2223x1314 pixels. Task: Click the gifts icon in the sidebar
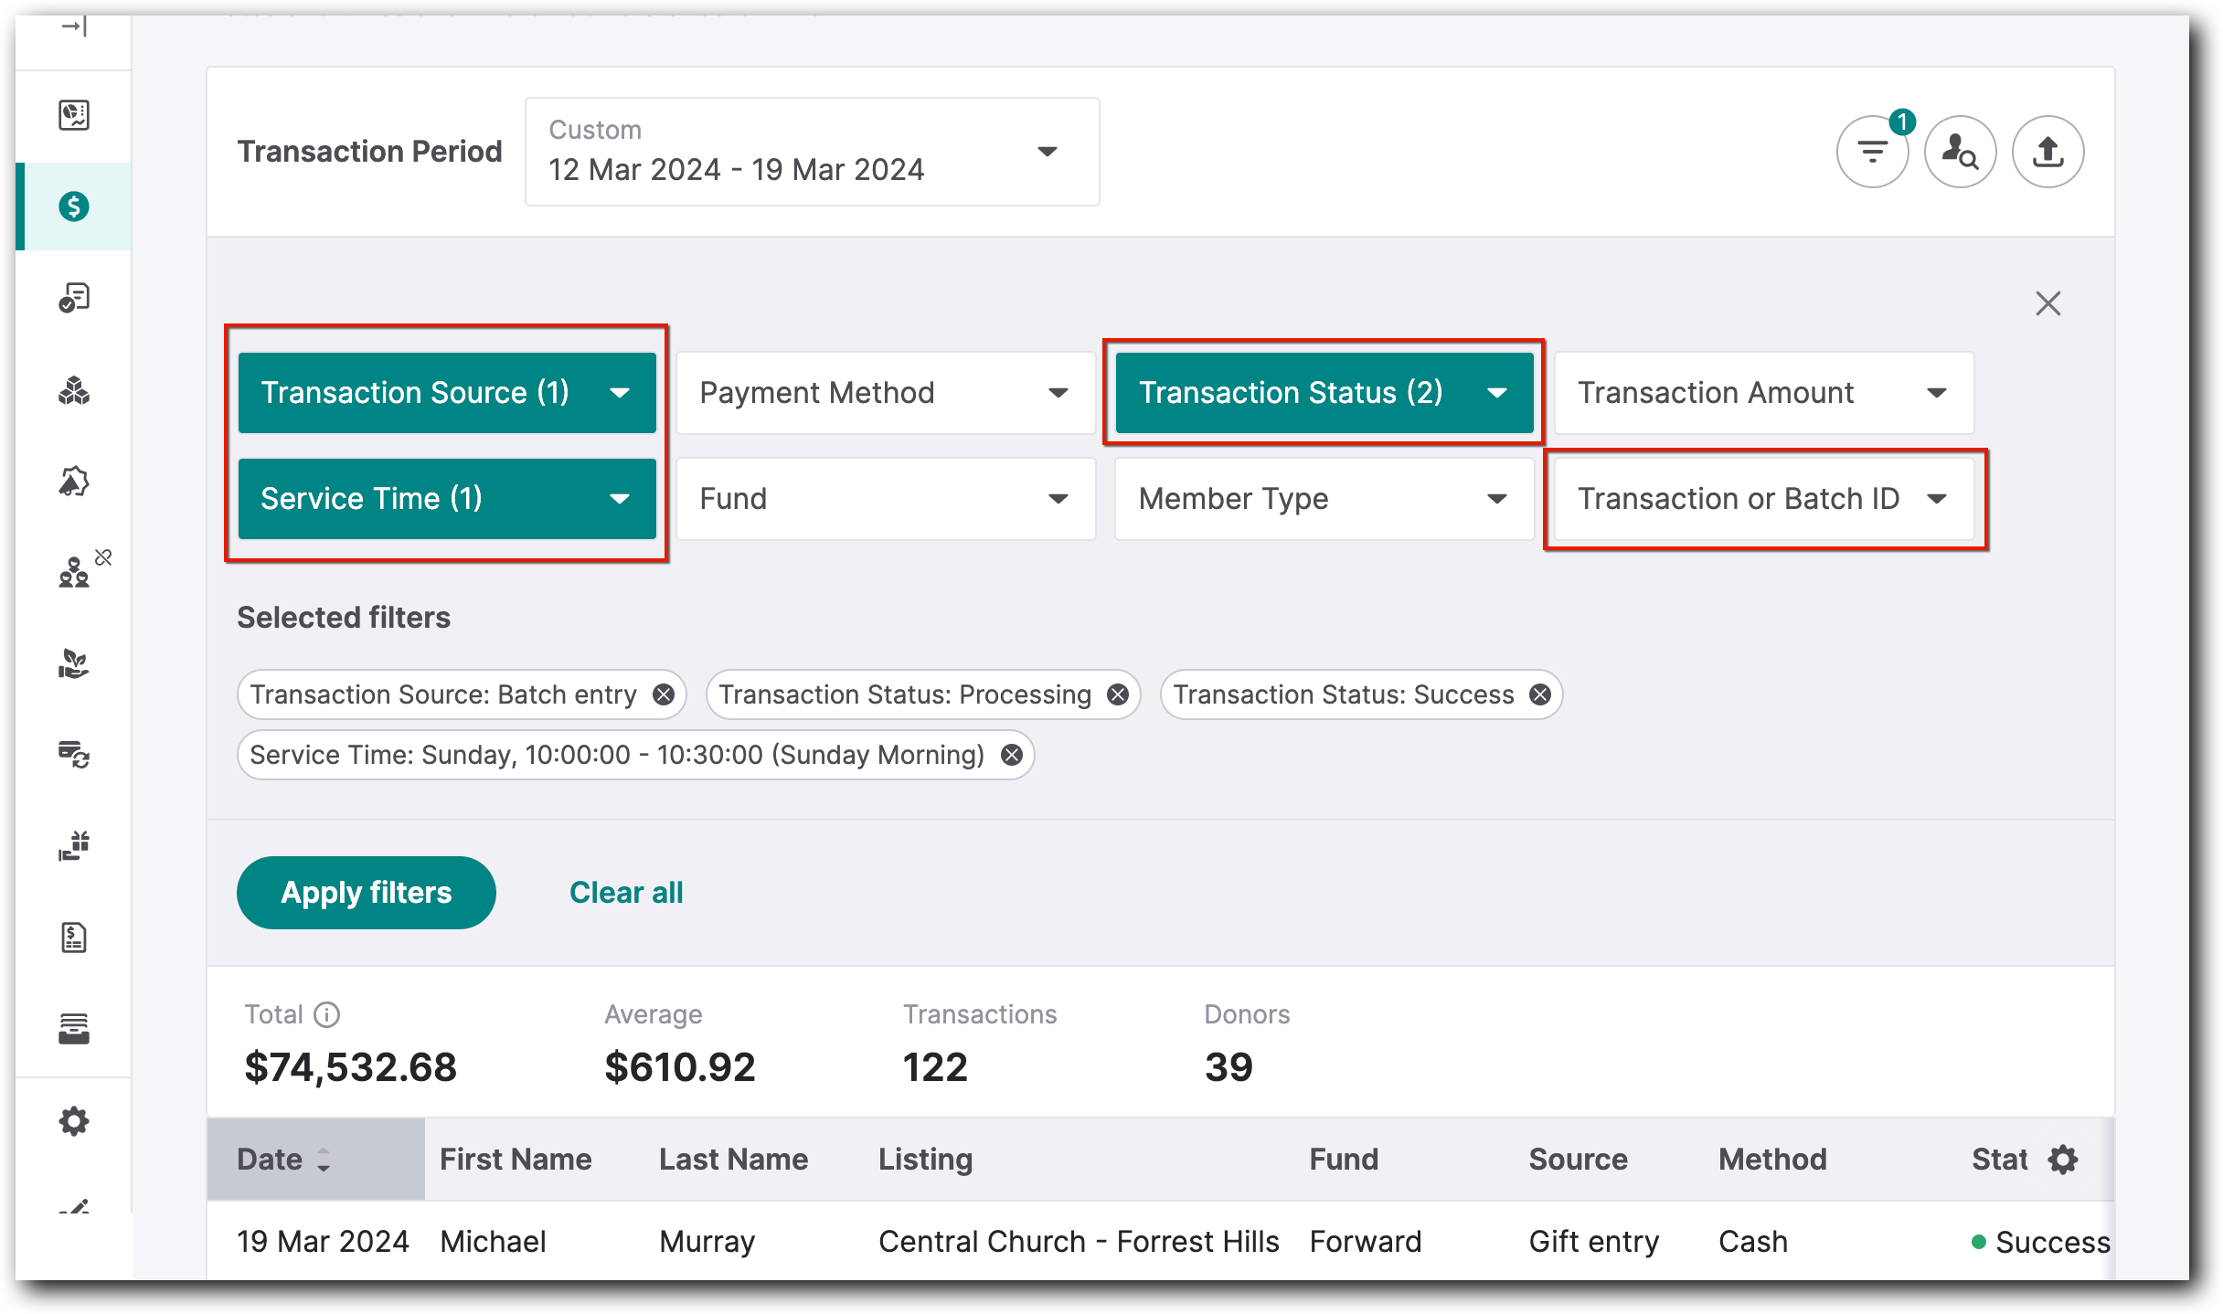pos(73,845)
